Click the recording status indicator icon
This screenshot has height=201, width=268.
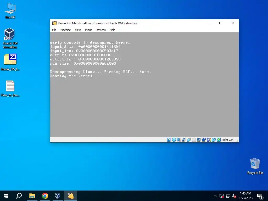click(204, 140)
